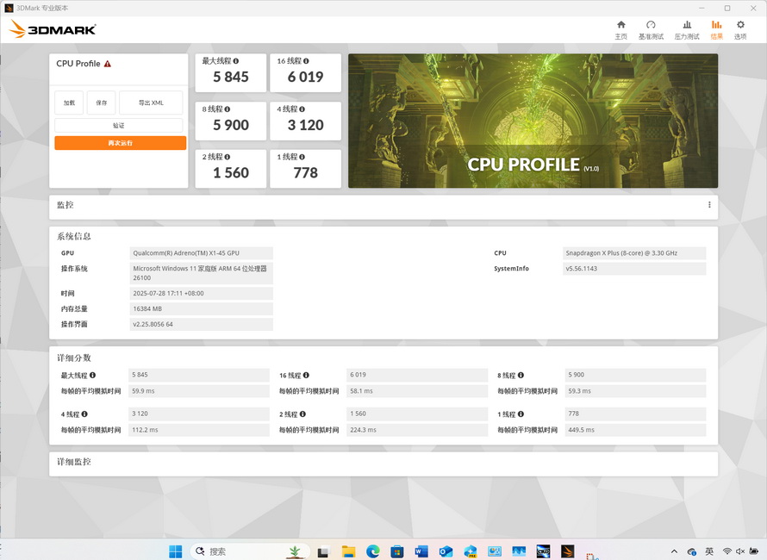Click the CPU PROFILE banner image
The height and width of the screenshot is (560, 767).
pos(533,121)
